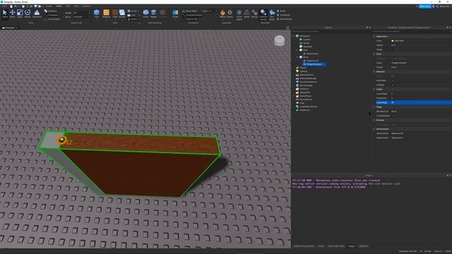Toggle the Move snap checkbox
The image size is (452, 254).
pyautogui.click(x=64, y=17)
